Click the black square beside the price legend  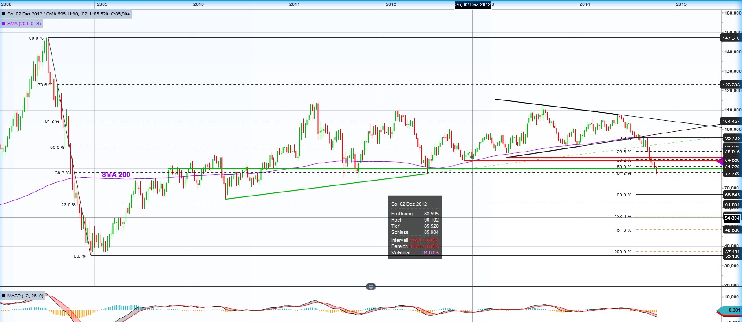point(4,14)
